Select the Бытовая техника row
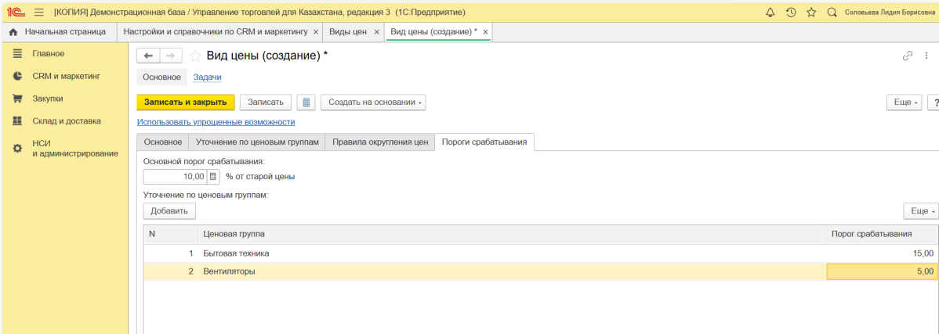Screen dimensions: 939x334 (x=470, y=253)
